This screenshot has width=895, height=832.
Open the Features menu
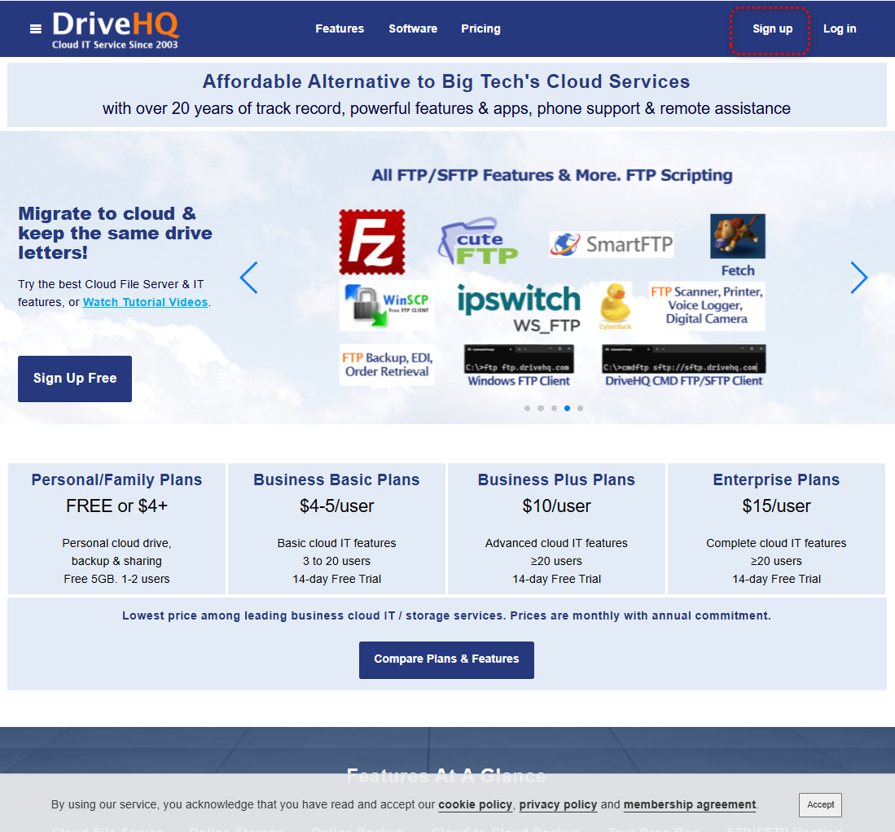click(x=340, y=28)
